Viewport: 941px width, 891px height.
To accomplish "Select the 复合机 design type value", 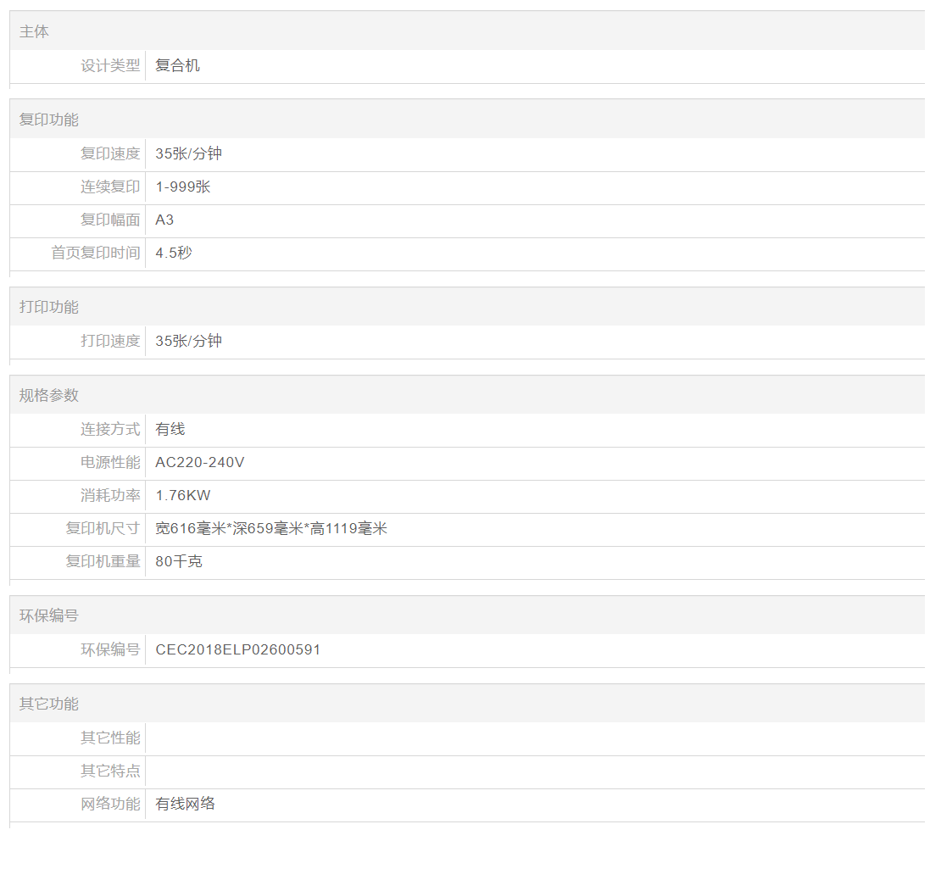I will [178, 65].
